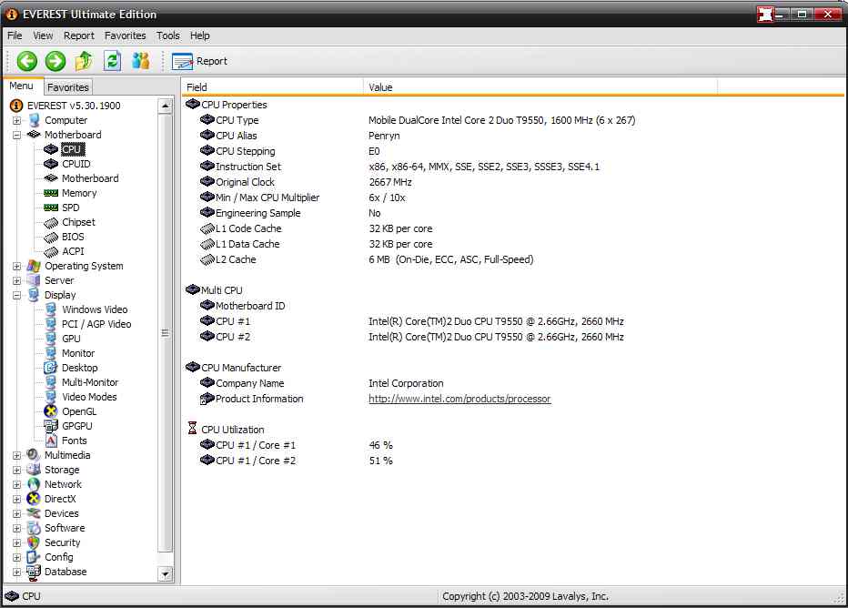
Task: Switch to the Menu tab
Action: click(x=21, y=86)
